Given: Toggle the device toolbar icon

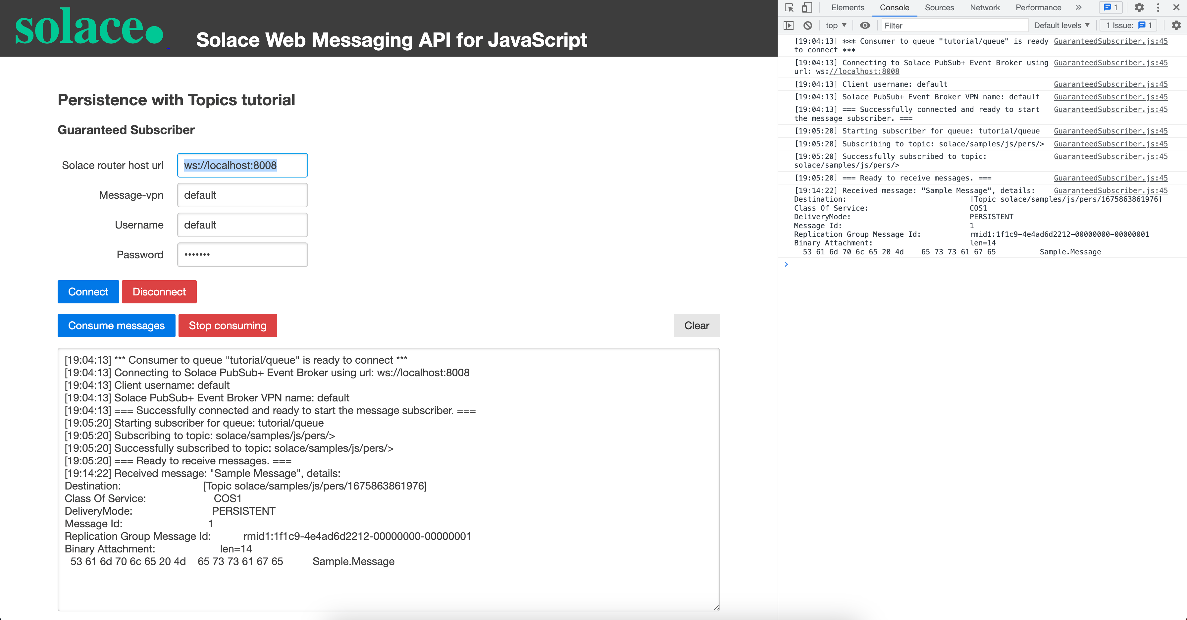Looking at the screenshot, I should coord(806,8).
